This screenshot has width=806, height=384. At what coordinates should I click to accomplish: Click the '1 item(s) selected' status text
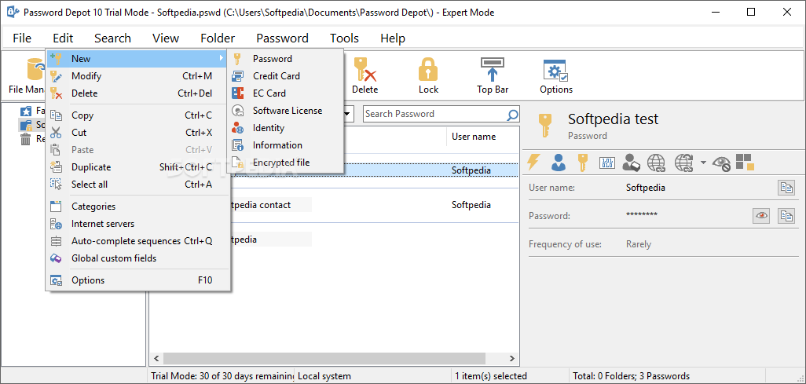tap(491, 376)
